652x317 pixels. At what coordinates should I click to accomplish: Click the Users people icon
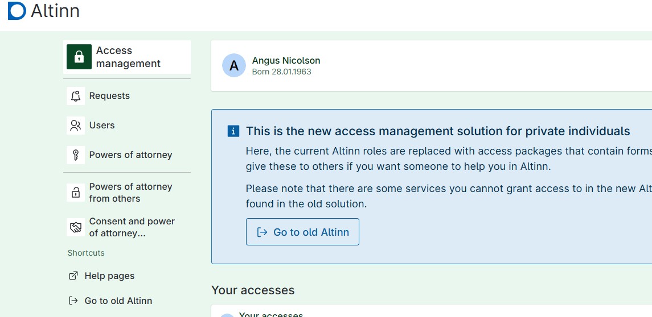[76, 126]
